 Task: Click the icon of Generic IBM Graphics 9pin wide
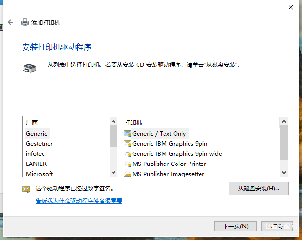point(127,154)
